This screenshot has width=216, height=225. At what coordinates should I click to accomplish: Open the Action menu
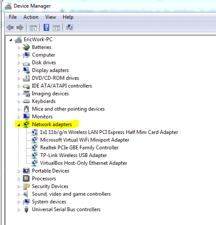tap(31, 17)
